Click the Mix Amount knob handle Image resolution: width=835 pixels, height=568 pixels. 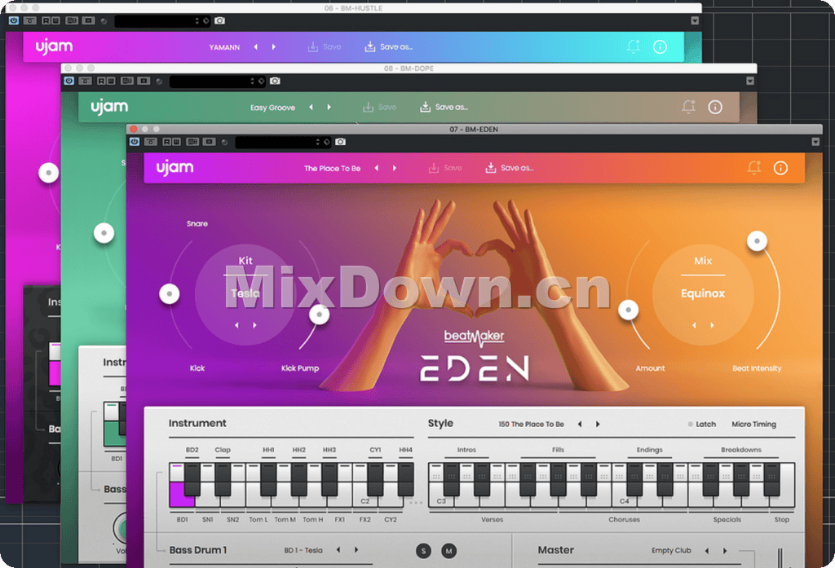coord(629,310)
